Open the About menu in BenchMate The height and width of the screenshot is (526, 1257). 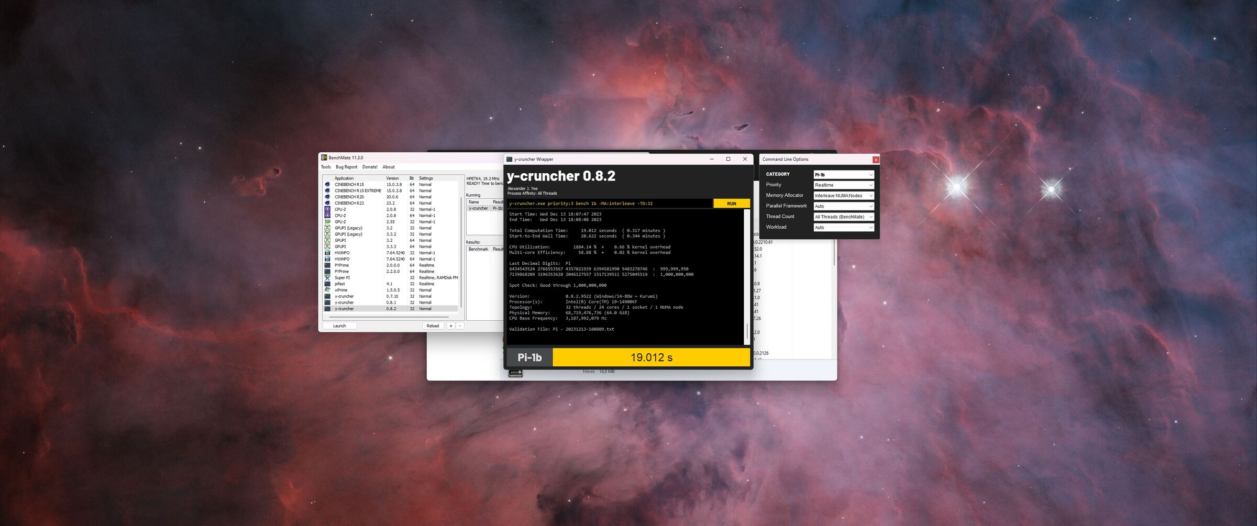pyautogui.click(x=389, y=167)
